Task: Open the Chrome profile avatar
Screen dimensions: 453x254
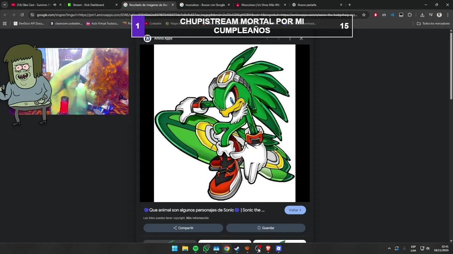Action: (x=439, y=15)
